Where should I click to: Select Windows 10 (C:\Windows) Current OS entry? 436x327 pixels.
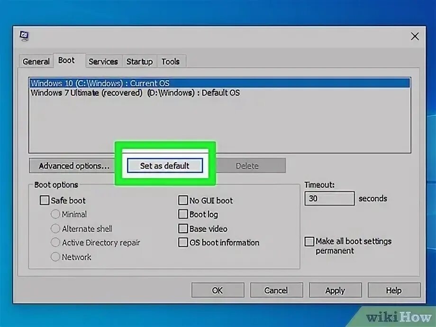tap(220, 83)
